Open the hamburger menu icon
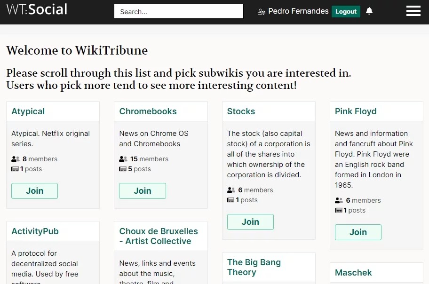This screenshot has height=284, width=429. coord(413,11)
